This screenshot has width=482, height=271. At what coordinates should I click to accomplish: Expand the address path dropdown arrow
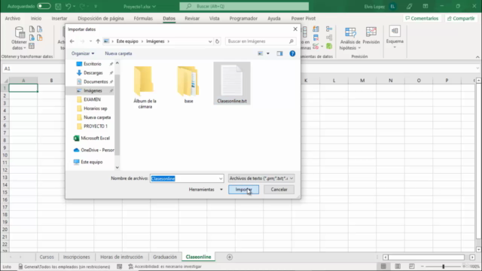coord(210,41)
